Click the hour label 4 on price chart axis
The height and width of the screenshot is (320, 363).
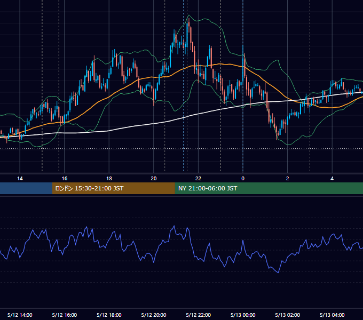point(332,179)
